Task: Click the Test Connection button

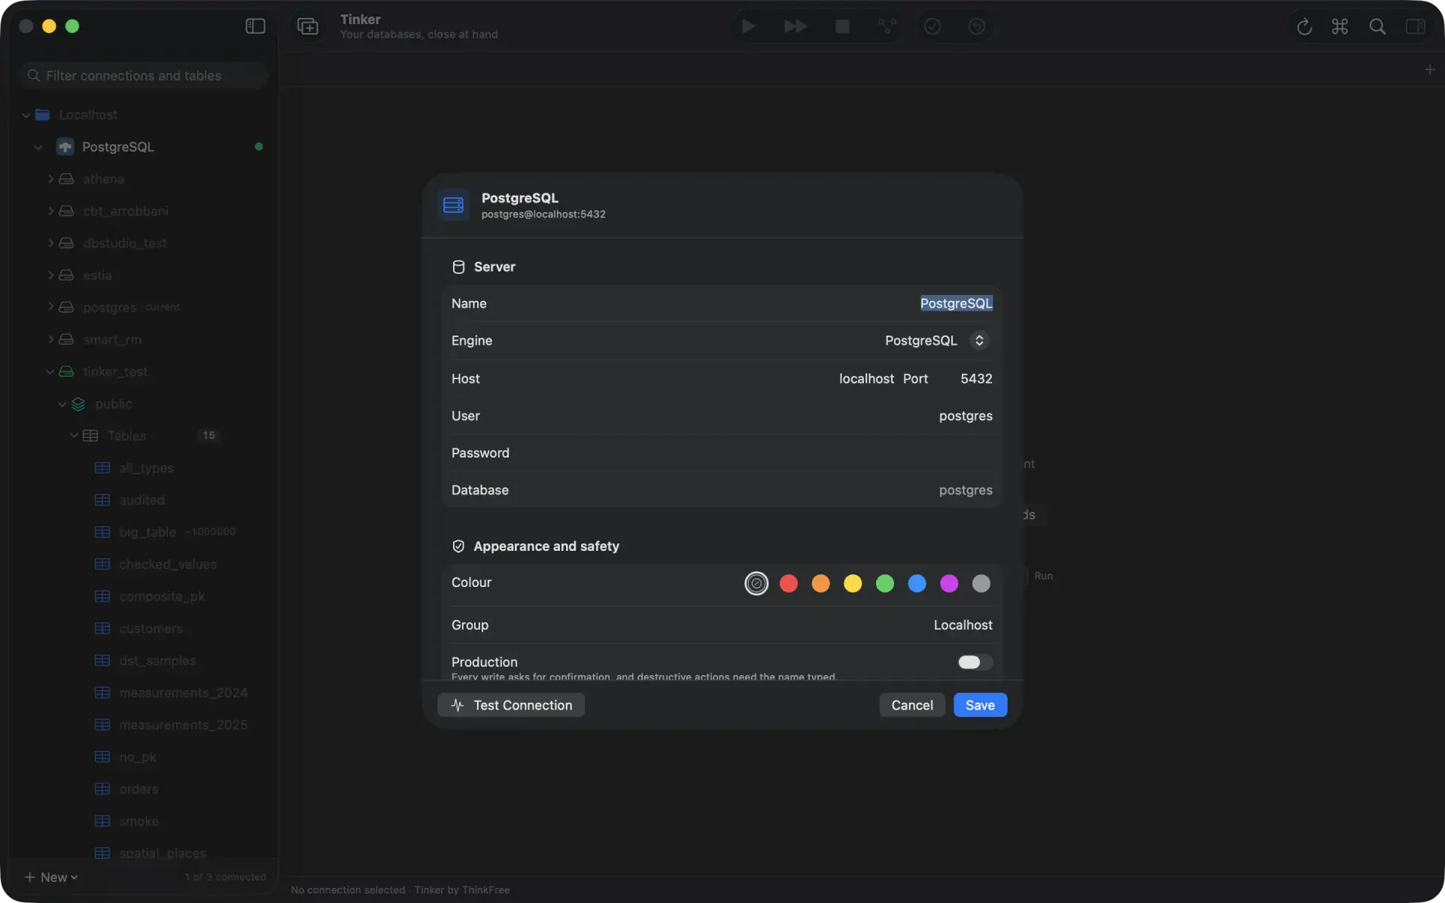Action: pos(511,705)
